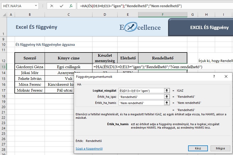Select column F header
Screen dimensions: 233x155
pyautogui.click(x=162, y=14)
